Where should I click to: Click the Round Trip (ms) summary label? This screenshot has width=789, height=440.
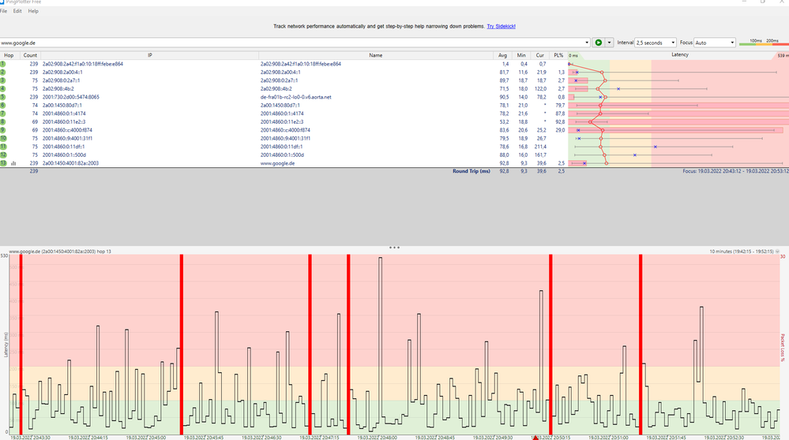(x=471, y=171)
